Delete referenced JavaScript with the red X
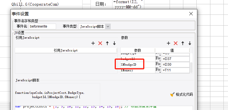 pyautogui.click(x=100, y=43)
